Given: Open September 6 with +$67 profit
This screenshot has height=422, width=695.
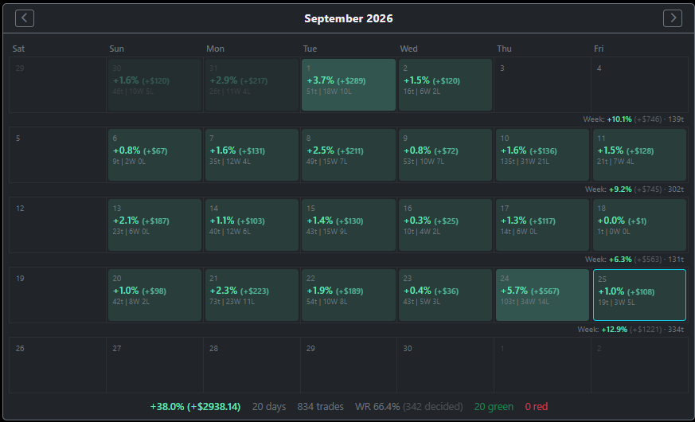Looking at the screenshot, I should coord(154,154).
